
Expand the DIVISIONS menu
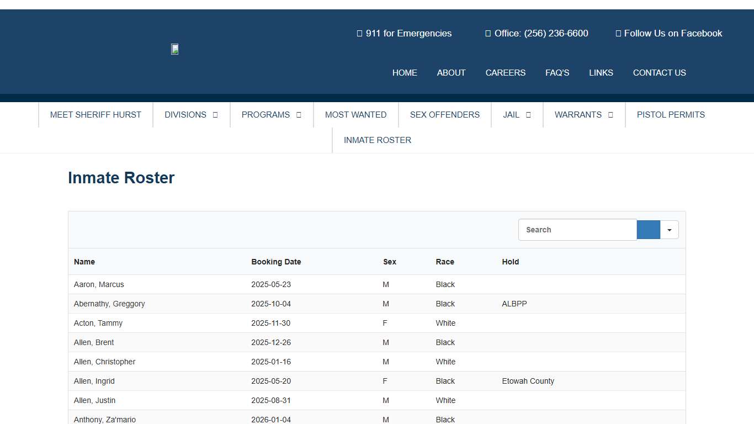coord(191,115)
